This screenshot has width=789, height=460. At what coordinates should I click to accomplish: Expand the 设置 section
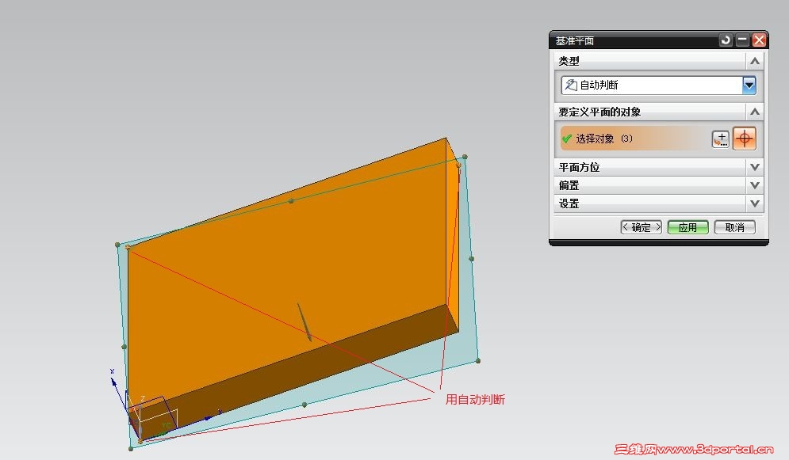click(754, 203)
